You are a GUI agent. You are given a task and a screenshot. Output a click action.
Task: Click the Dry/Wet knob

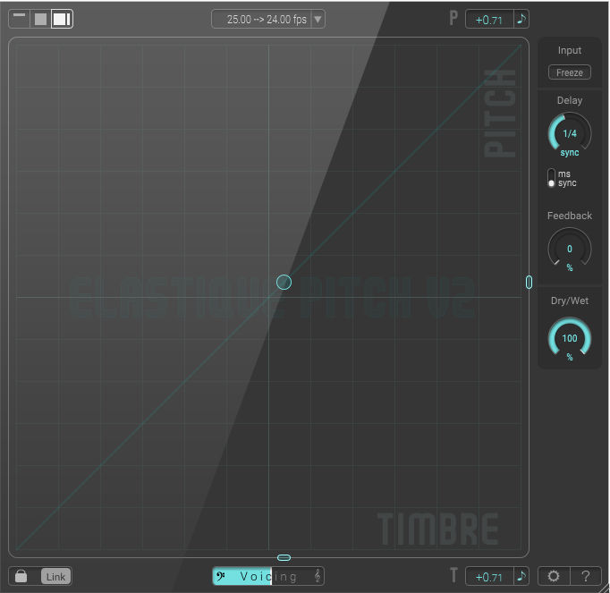coord(569,339)
